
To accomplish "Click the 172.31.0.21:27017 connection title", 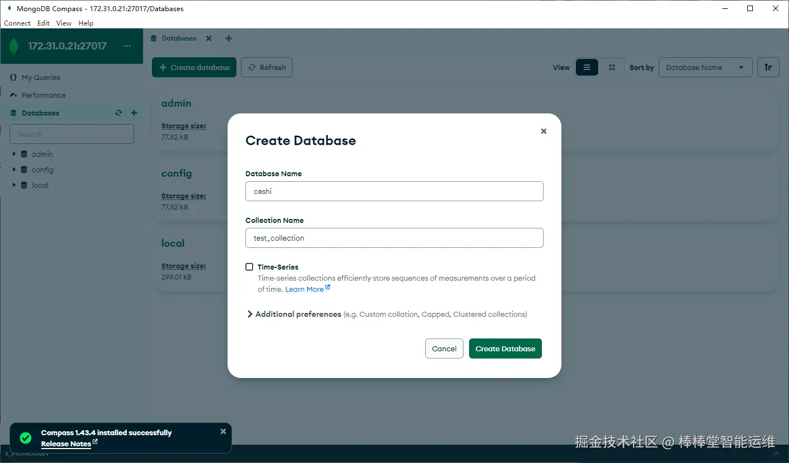I will point(67,46).
